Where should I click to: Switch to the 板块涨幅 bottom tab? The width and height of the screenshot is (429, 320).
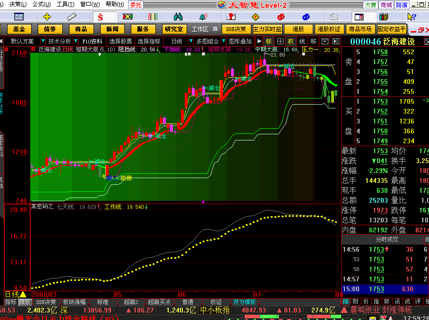[74, 302]
